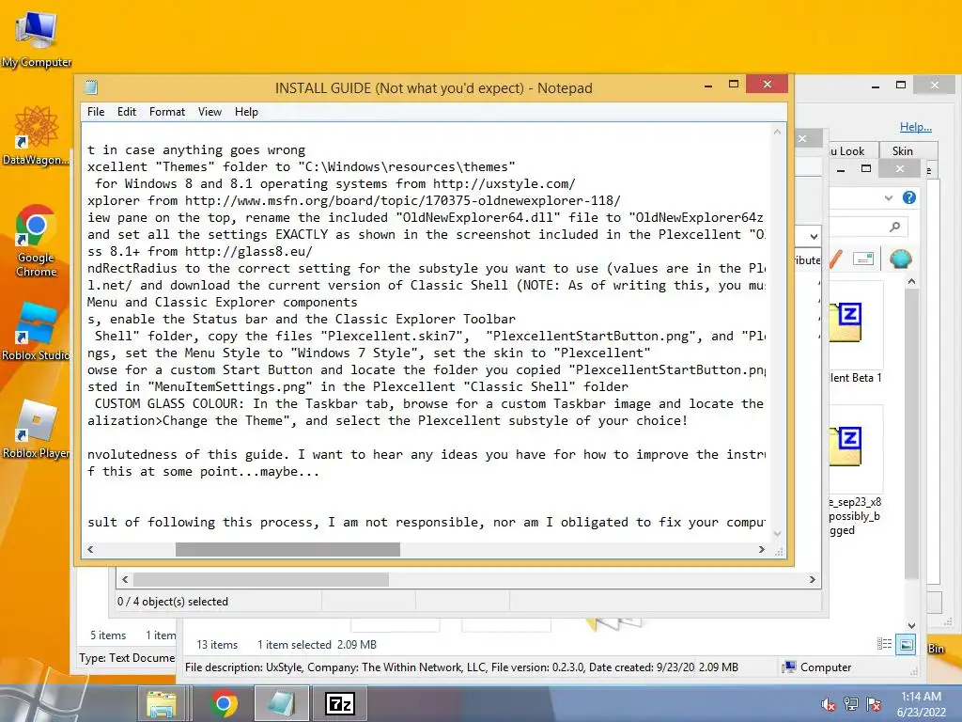Click the Computer status bar entry
The image size is (962, 722).
pos(817,667)
